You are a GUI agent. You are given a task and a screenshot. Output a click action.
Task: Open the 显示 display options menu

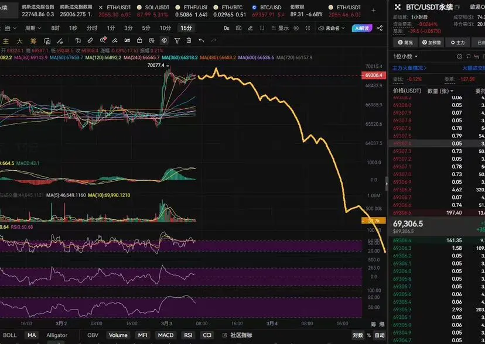point(280,28)
